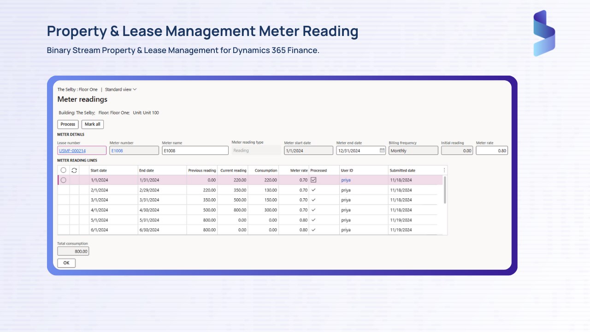
Task: Open lease number link USMF-000214
Action: (x=72, y=151)
